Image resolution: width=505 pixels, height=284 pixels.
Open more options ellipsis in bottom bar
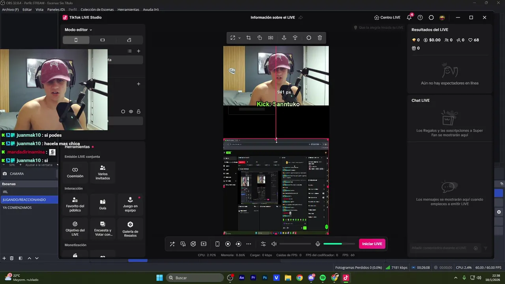click(x=249, y=244)
